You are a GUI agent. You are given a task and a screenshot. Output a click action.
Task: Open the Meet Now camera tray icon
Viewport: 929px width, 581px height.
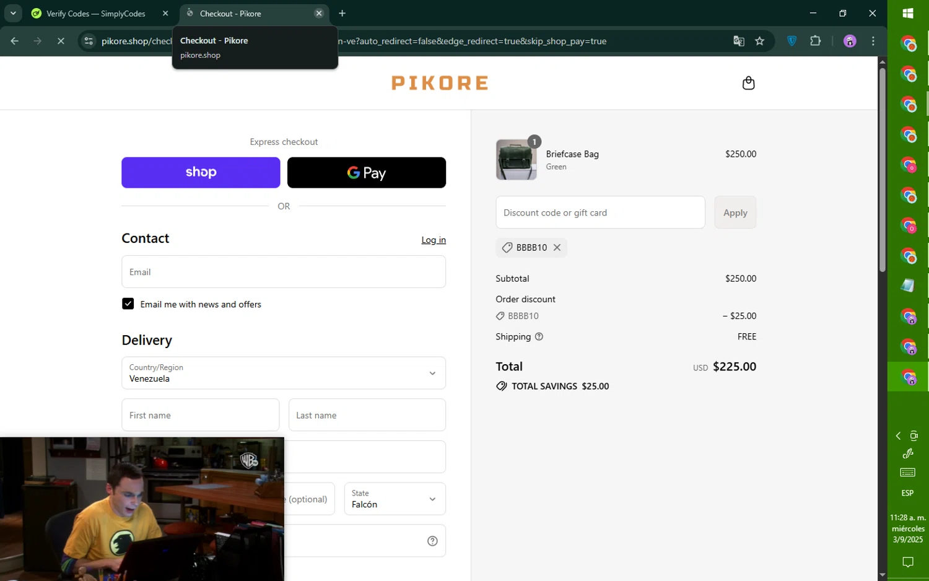914,436
